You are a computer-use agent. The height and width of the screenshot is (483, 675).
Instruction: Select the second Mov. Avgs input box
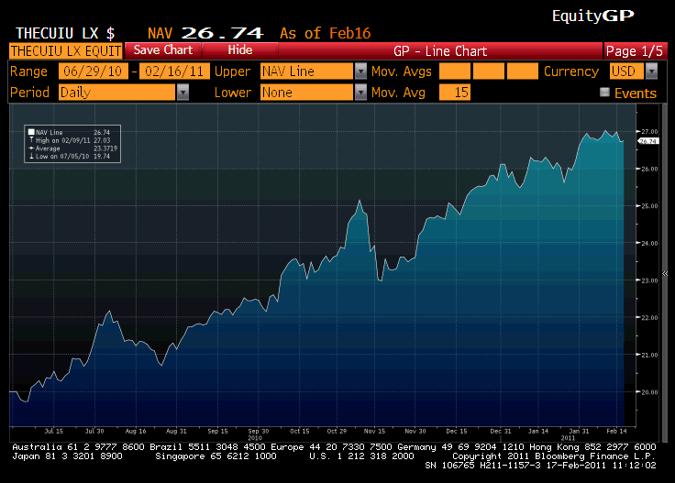(489, 71)
